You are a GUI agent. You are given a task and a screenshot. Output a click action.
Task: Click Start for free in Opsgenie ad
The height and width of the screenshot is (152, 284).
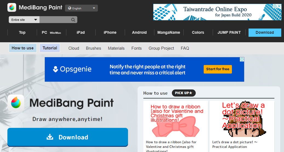[x=218, y=69]
